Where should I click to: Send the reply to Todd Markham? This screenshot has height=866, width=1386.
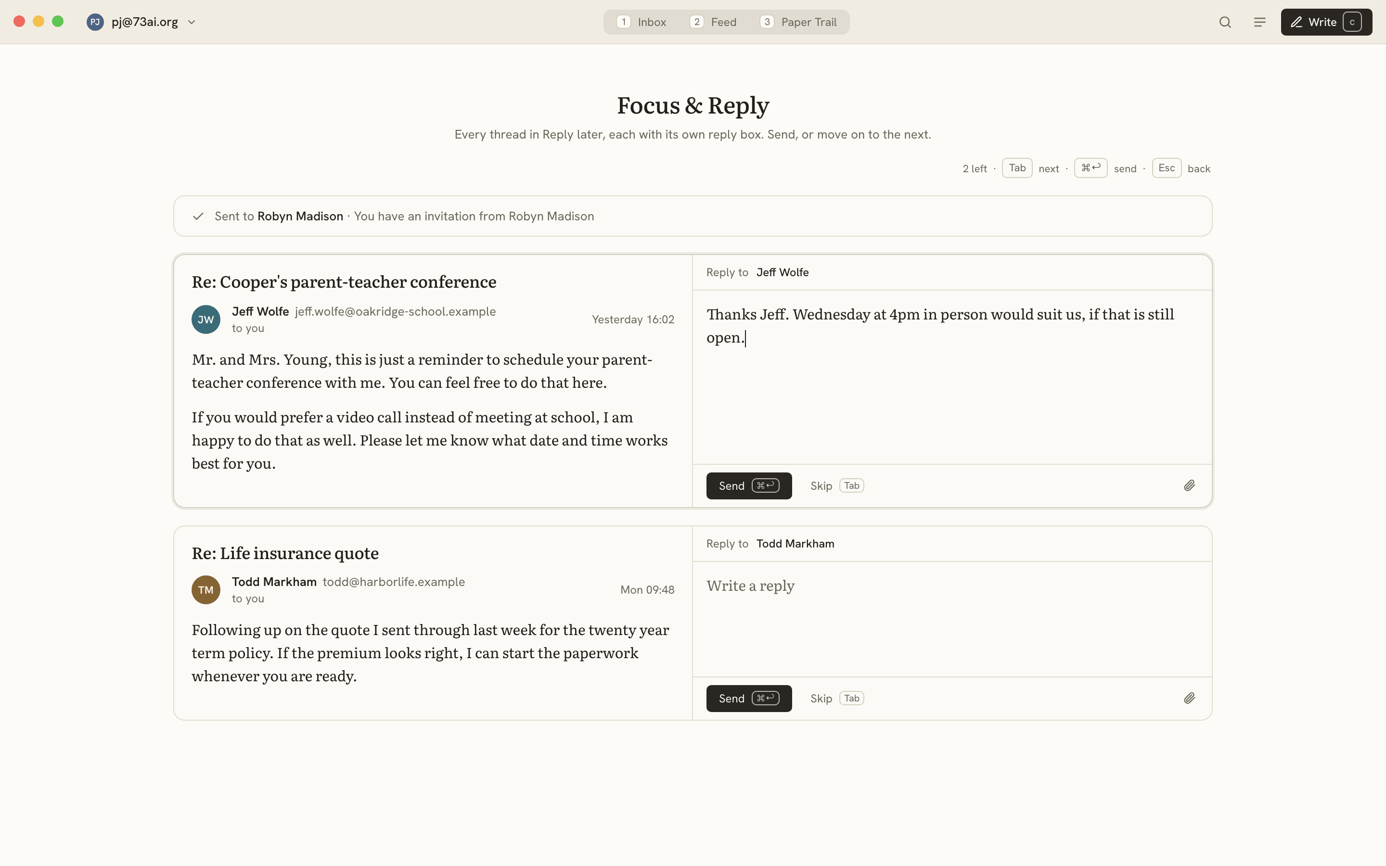[x=749, y=698]
